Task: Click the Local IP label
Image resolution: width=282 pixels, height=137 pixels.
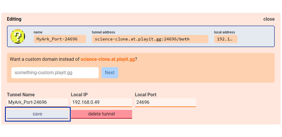Action: click(x=79, y=95)
